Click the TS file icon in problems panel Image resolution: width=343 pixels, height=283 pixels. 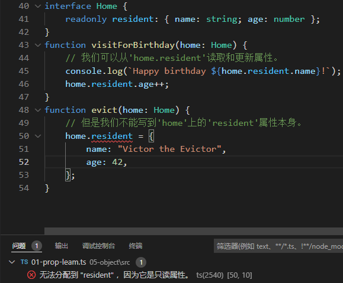pyautogui.click(x=24, y=262)
